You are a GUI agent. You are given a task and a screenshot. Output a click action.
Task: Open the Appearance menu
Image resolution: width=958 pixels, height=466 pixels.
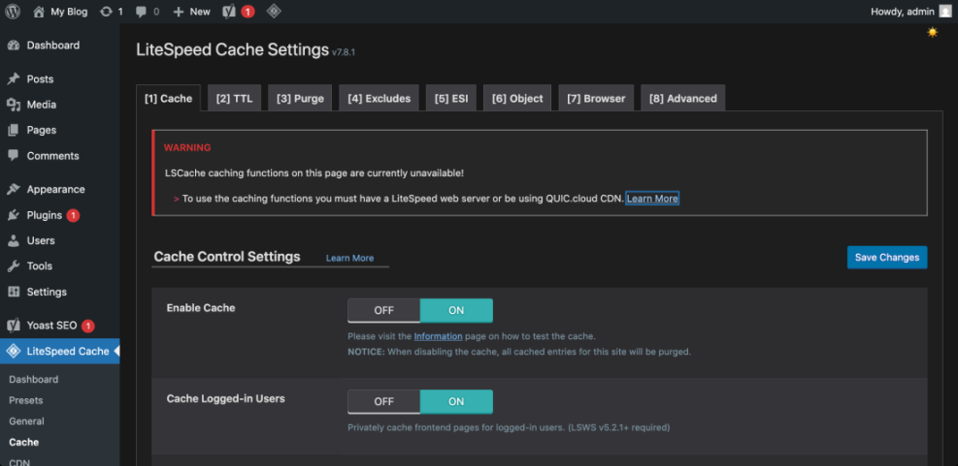click(55, 189)
